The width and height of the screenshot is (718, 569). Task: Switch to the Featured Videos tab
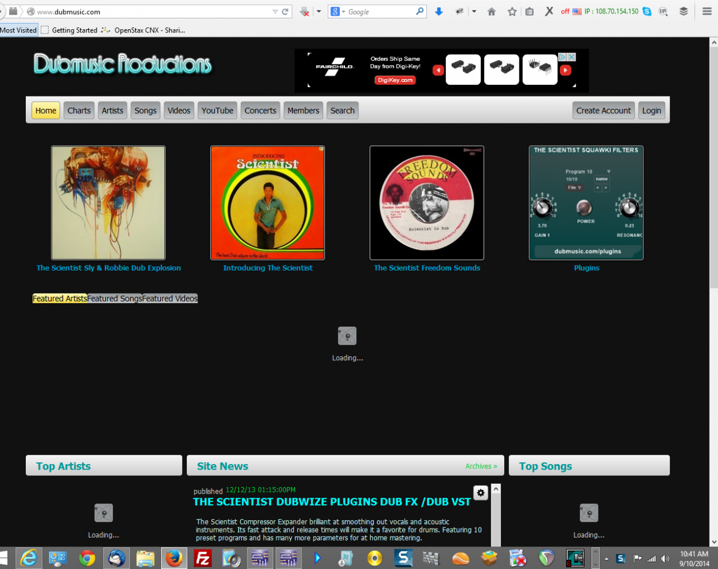click(x=170, y=299)
